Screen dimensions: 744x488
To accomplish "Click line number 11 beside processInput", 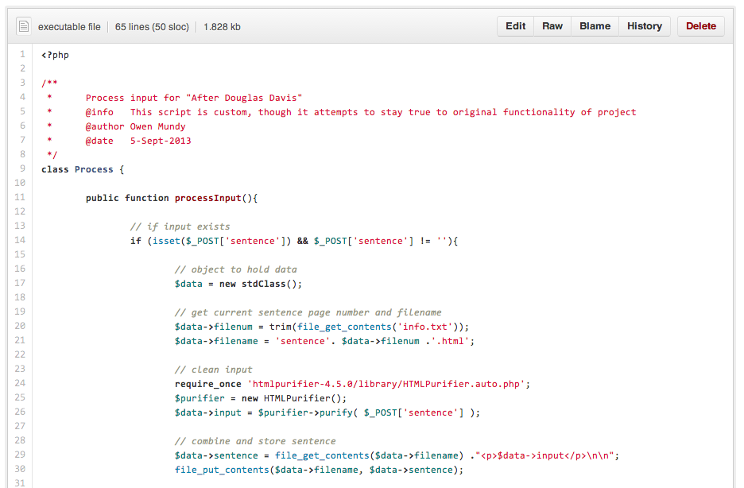I will pyautogui.click(x=20, y=197).
